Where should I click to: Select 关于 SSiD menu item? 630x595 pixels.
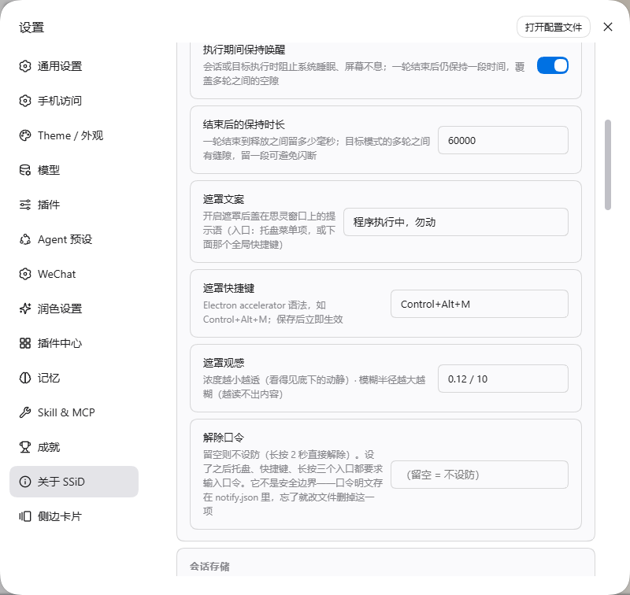click(74, 482)
